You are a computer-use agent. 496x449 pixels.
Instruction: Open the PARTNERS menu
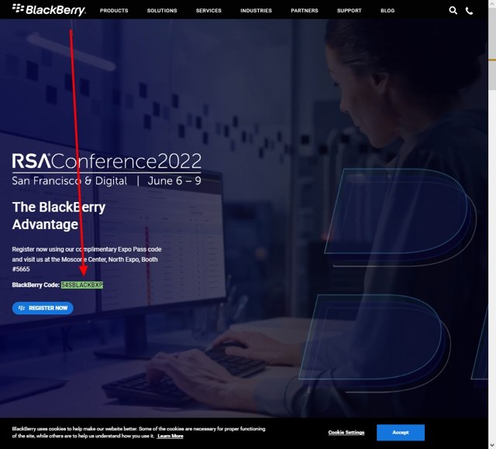pyautogui.click(x=305, y=10)
